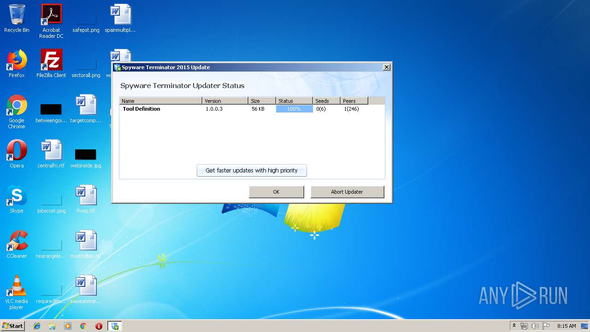Select the sawsummar Word document icon
Image resolution: width=590 pixels, height=332 pixels.
pyautogui.click(x=86, y=290)
